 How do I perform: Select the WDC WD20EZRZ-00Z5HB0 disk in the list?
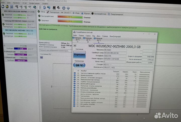[20, 33]
